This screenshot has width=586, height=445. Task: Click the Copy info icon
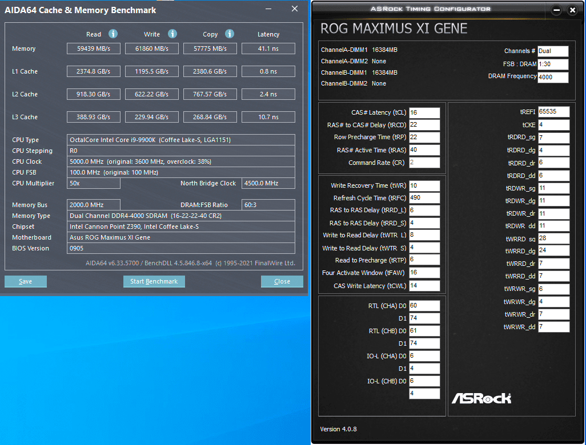point(230,34)
